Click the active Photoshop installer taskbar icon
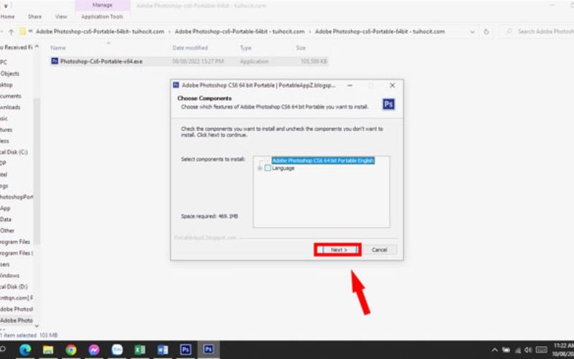The width and height of the screenshot is (574, 359). tap(208, 350)
